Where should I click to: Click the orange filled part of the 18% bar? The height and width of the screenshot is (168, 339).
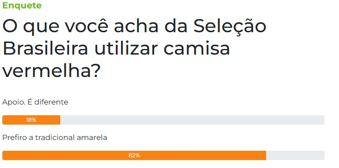tap(31, 120)
